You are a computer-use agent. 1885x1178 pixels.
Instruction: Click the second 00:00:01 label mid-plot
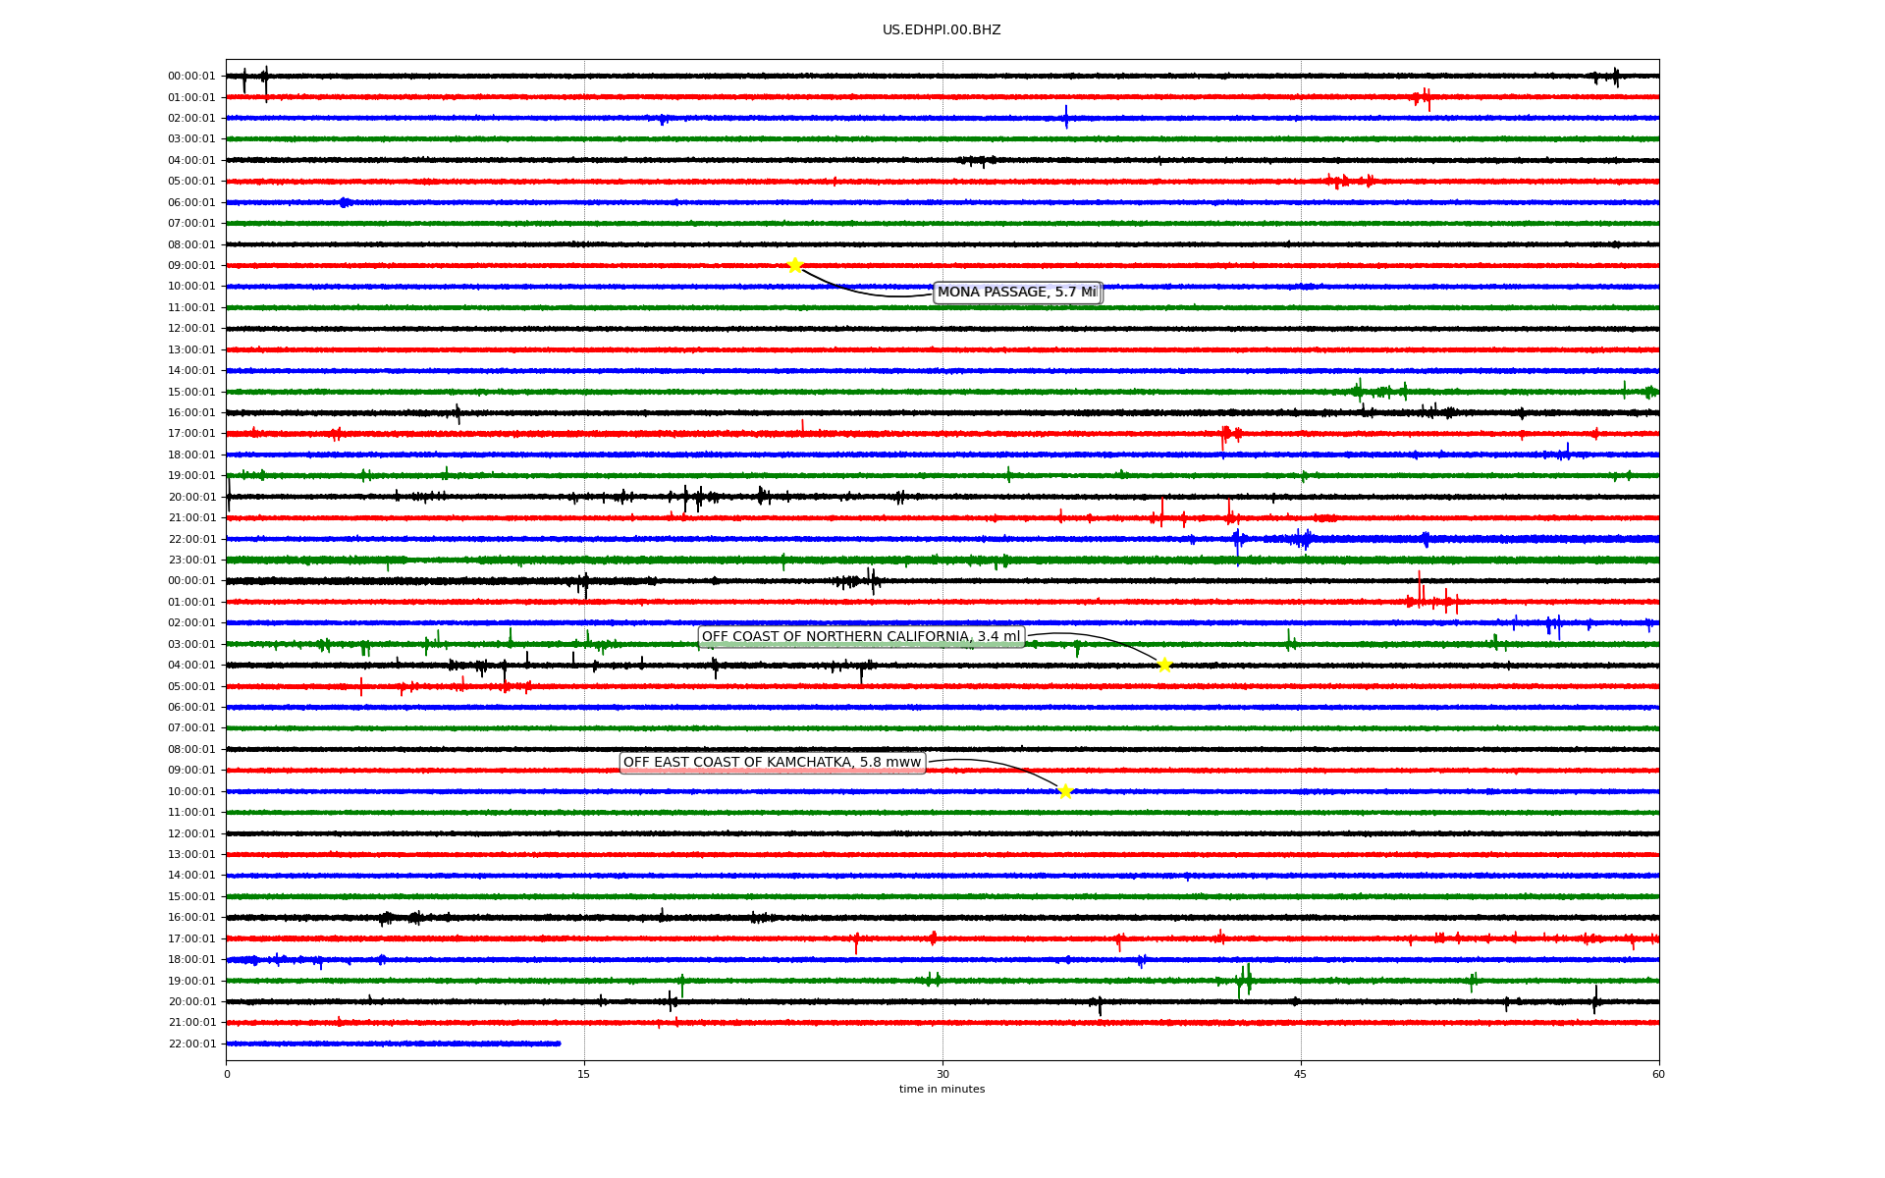191,581
